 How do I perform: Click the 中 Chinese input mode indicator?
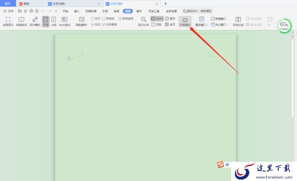click(x=227, y=165)
